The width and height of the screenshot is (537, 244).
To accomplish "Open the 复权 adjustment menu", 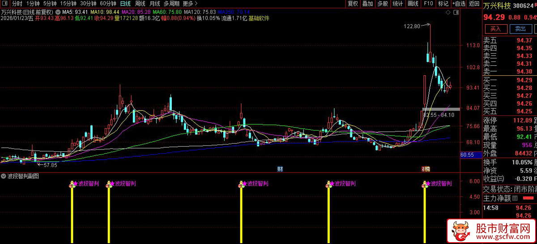I will [353, 4].
